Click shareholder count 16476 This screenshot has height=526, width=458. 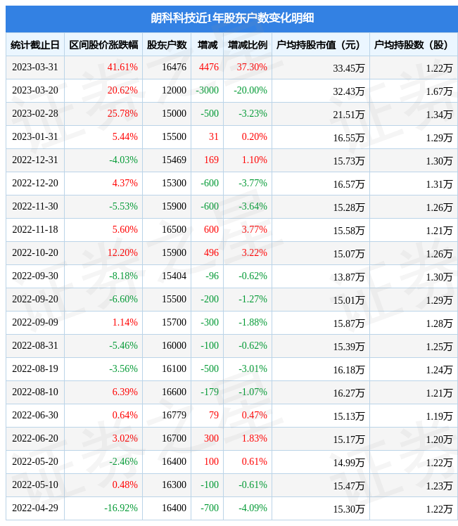coord(174,67)
